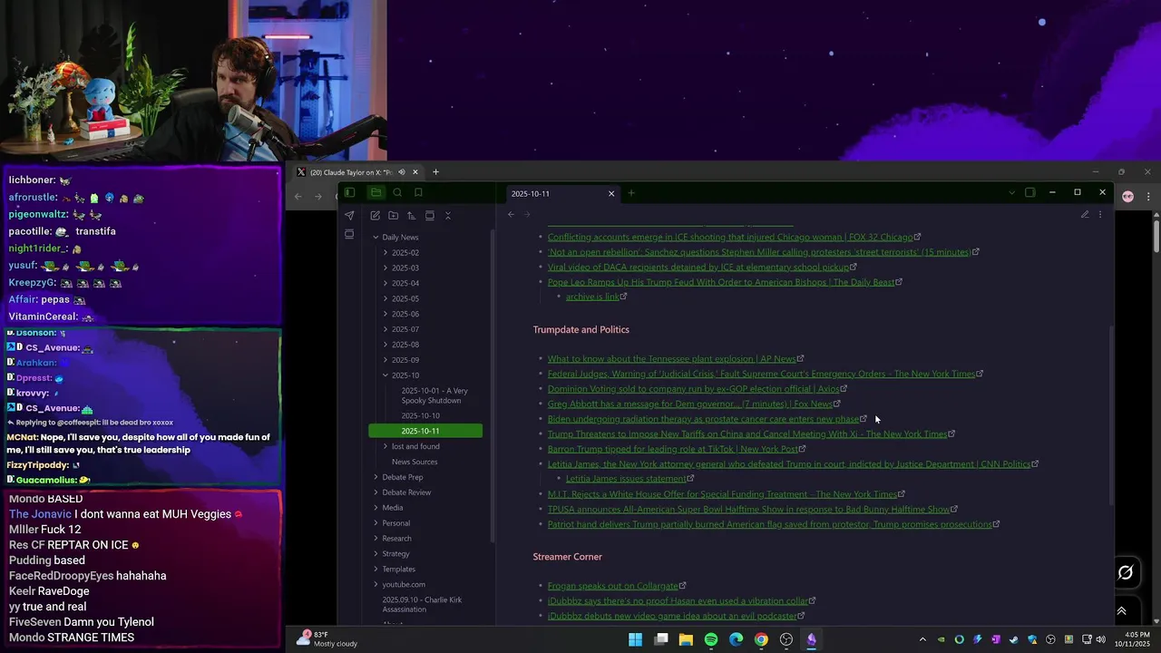This screenshot has width=1161, height=653.
Task: Toggle Obsidian's right sidebar icon
Action: 1029,192
